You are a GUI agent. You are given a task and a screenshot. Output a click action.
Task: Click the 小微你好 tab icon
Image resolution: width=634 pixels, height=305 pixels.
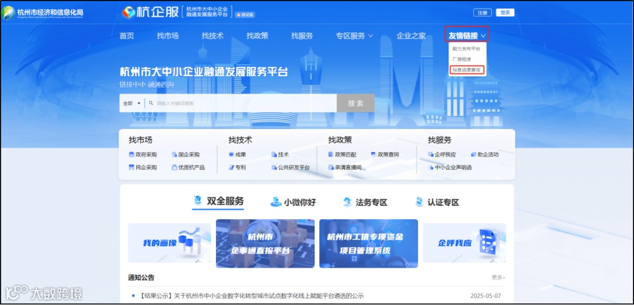pos(276,202)
